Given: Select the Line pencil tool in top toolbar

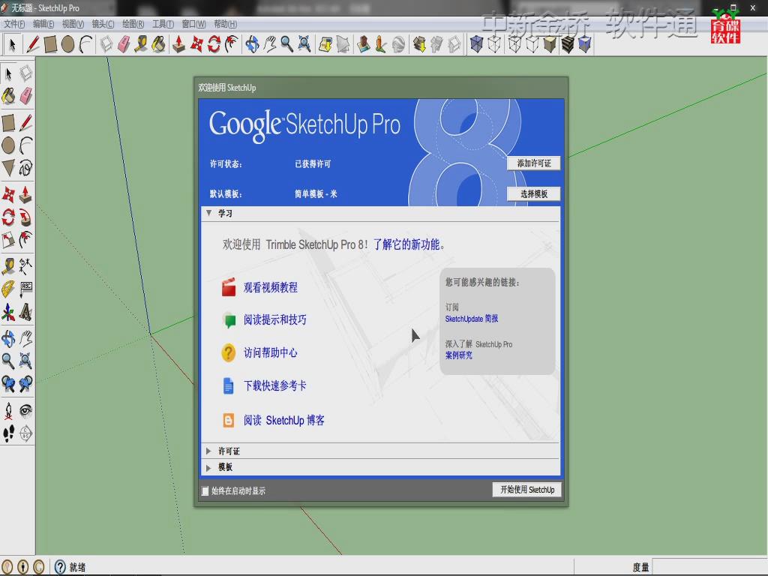Looking at the screenshot, I should coord(33,44).
